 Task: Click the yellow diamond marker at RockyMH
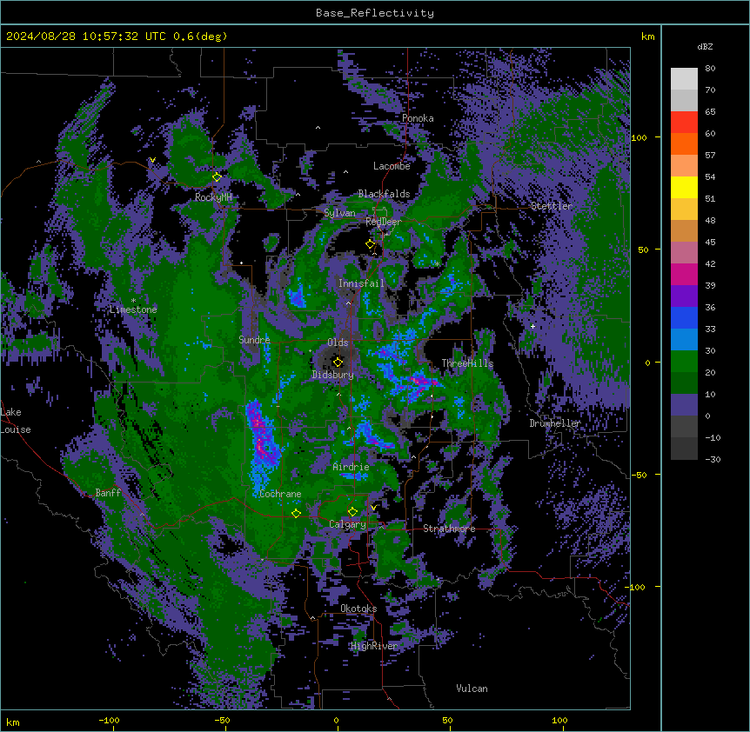click(217, 176)
